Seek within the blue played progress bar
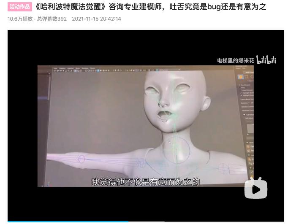The height and width of the screenshot is (224, 288). coord(68,221)
